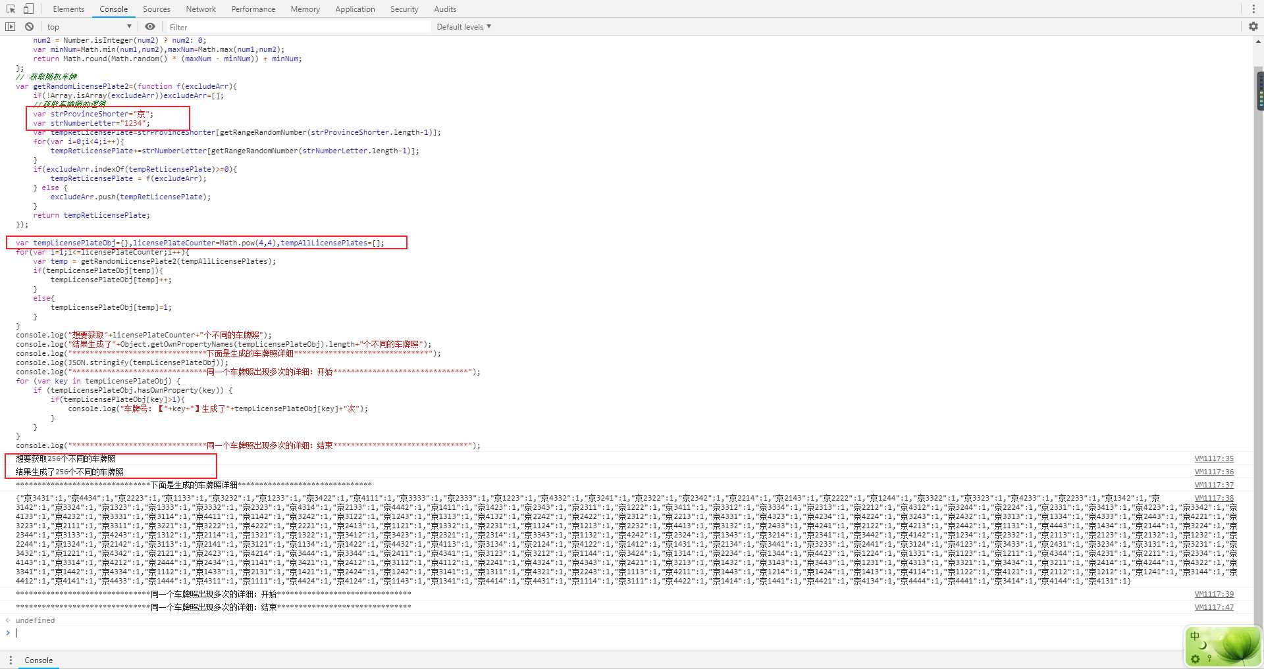Screen dimensions: 1264x669
Task: Click the Chinese input method 中 icon
Action: pos(1195,636)
